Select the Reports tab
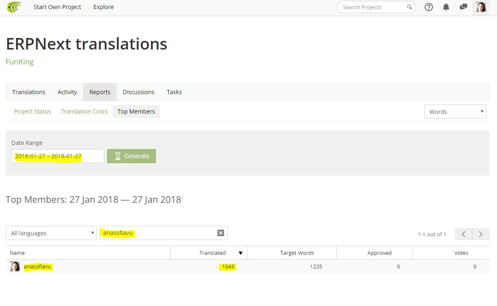Screen dimensions: 497x306 (x=100, y=92)
